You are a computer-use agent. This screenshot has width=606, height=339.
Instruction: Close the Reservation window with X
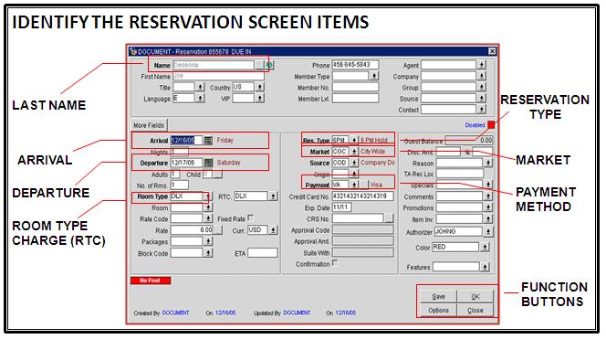pos(492,51)
